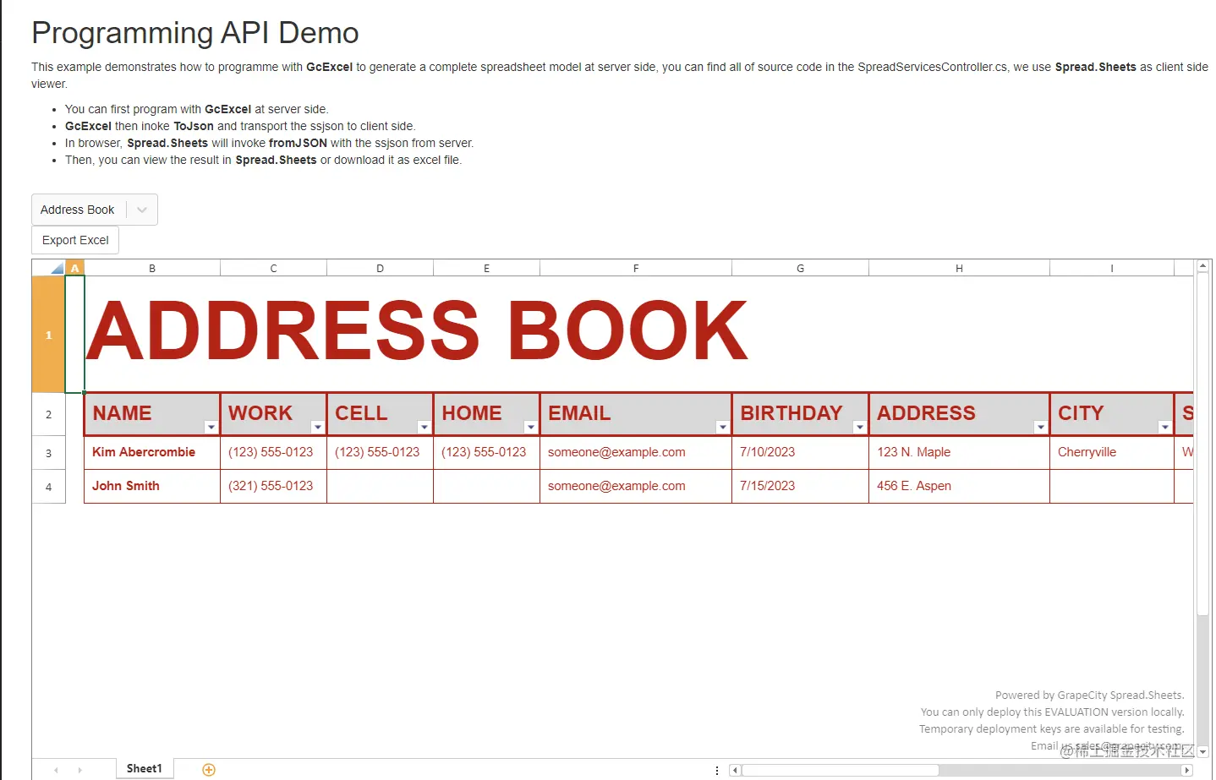Click the ADDRESS BOOK title cell
Screen dimensions: 1216x780
(x=418, y=331)
